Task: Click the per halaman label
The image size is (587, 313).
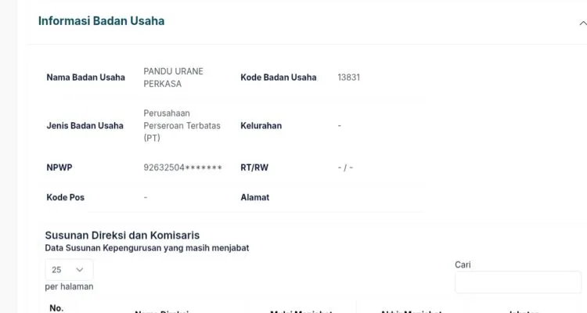Action: (x=69, y=286)
